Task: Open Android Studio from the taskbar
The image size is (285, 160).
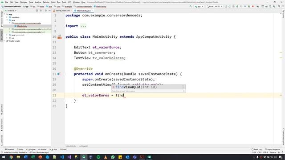Action: (84, 157)
